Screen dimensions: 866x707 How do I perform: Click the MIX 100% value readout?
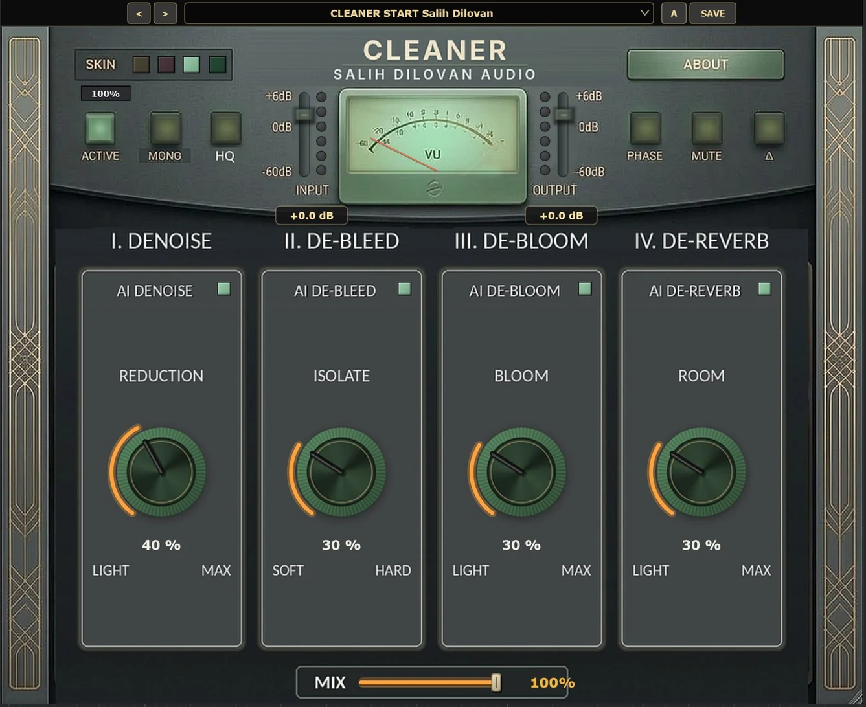[552, 682]
